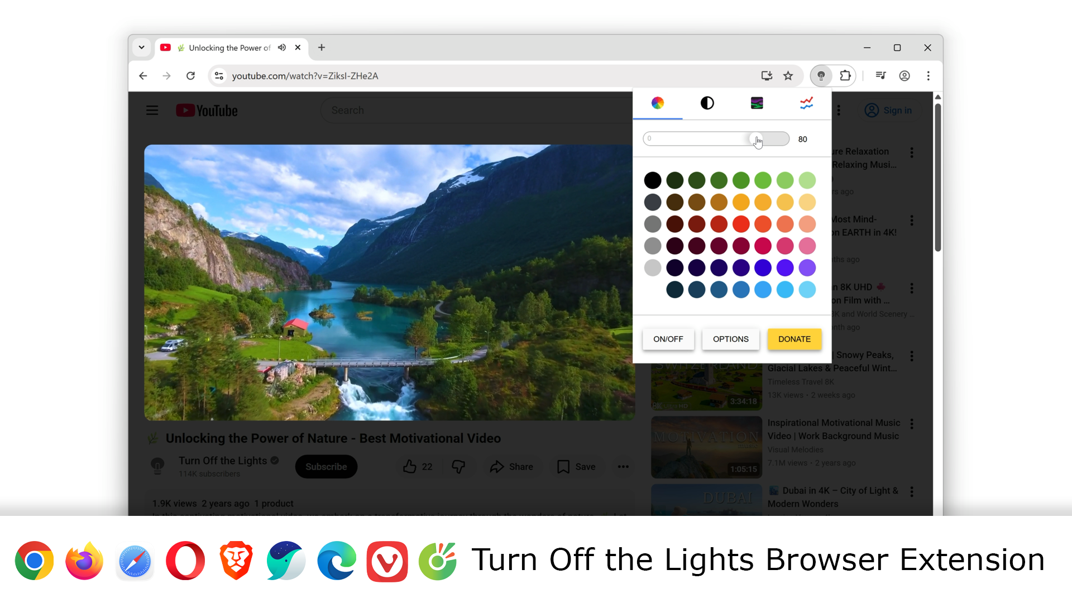Select the red color swatch
Screen dimensions: 1072x603
click(741, 223)
